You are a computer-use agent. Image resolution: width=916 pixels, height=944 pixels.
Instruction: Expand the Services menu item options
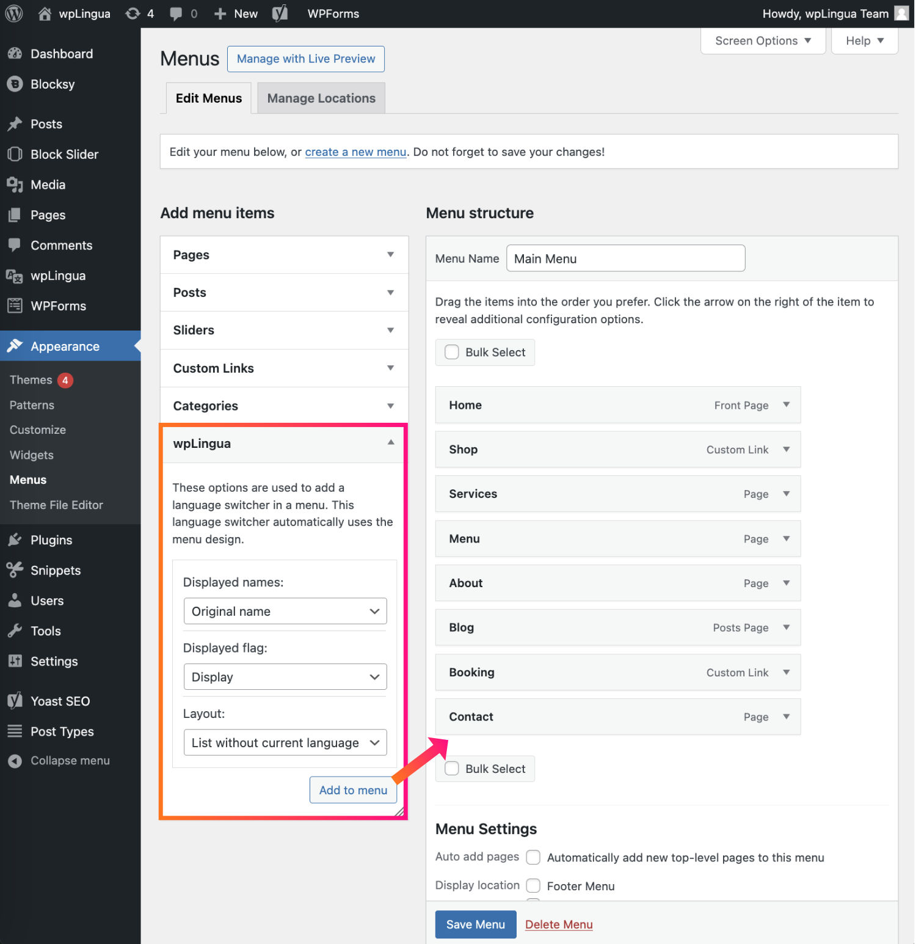click(787, 494)
